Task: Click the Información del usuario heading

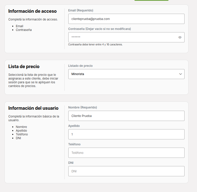Action: coord(33,108)
